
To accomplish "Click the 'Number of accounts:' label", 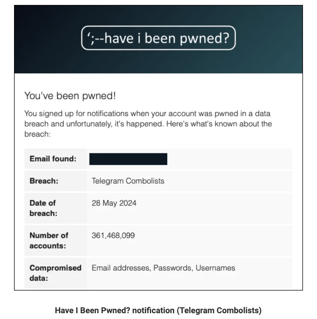I will tap(49, 240).
